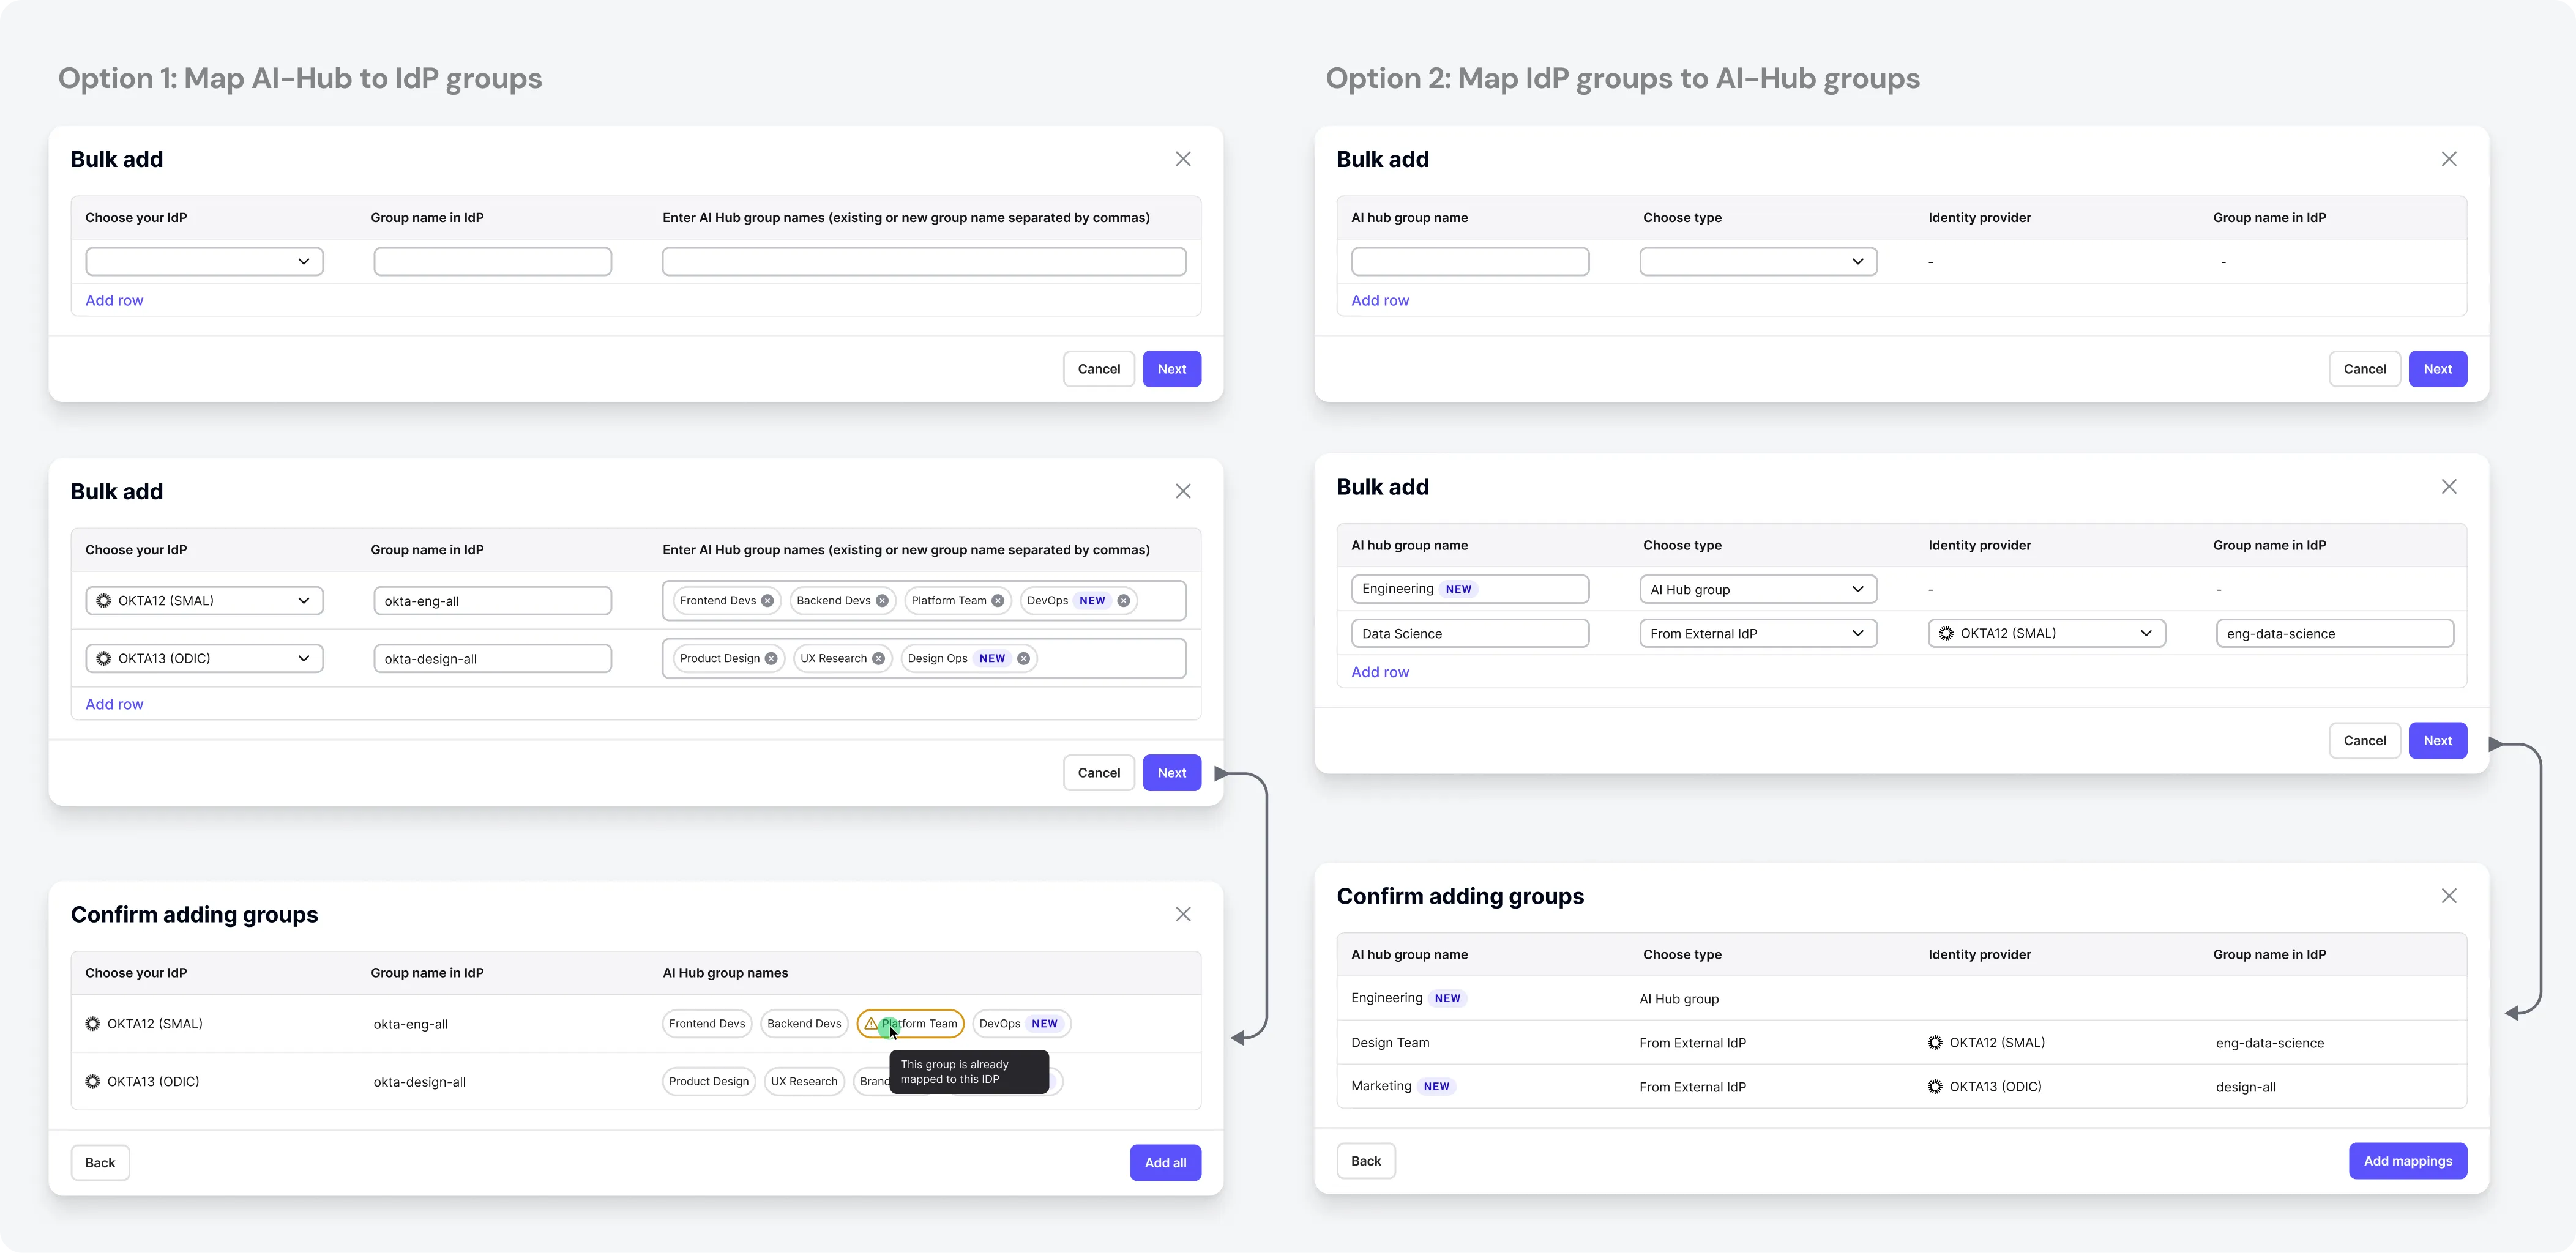Click the eng-data-science group name input
The width and height of the screenshot is (2576, 1253).
click(x=2335, y=633)
